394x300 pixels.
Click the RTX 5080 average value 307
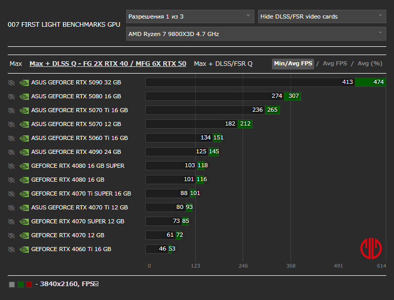(294, 96)
